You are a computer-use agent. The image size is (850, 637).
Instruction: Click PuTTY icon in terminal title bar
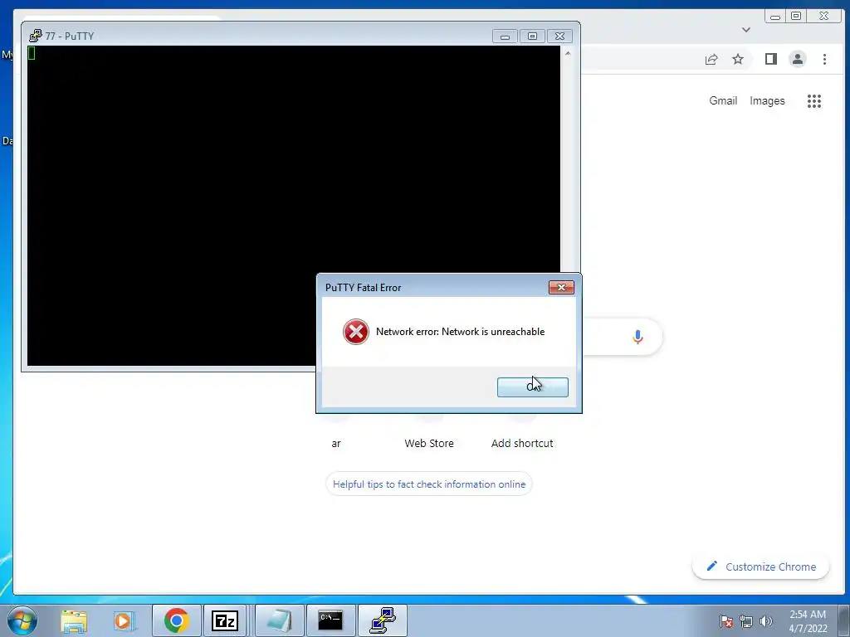(35, 36)
